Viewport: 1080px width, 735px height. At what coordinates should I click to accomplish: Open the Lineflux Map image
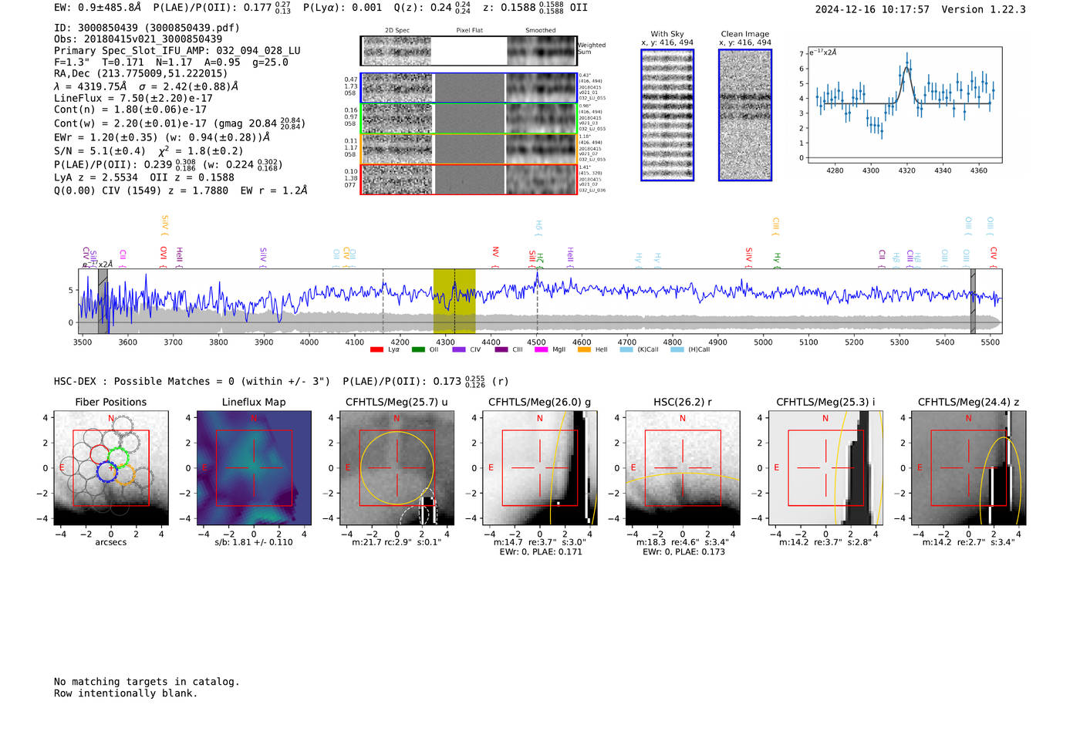coord(254,468)
